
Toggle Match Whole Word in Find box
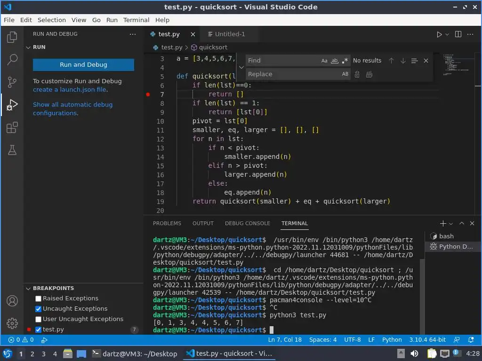(x=335, y=61)
